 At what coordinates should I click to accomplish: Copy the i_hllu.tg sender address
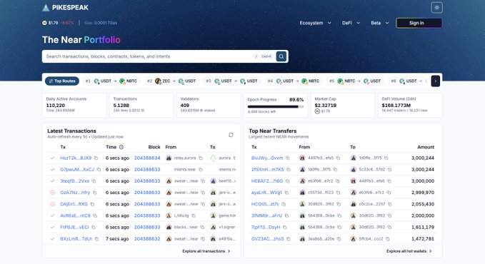point(194,215)
